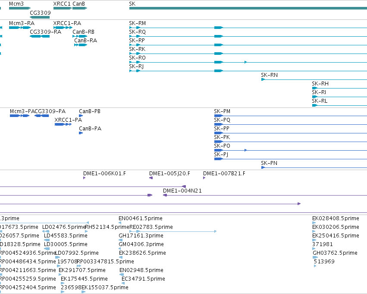This screenshot has width=367, height=294.
Task: Click the SK-RL transcript label
Action: [320, 101]
